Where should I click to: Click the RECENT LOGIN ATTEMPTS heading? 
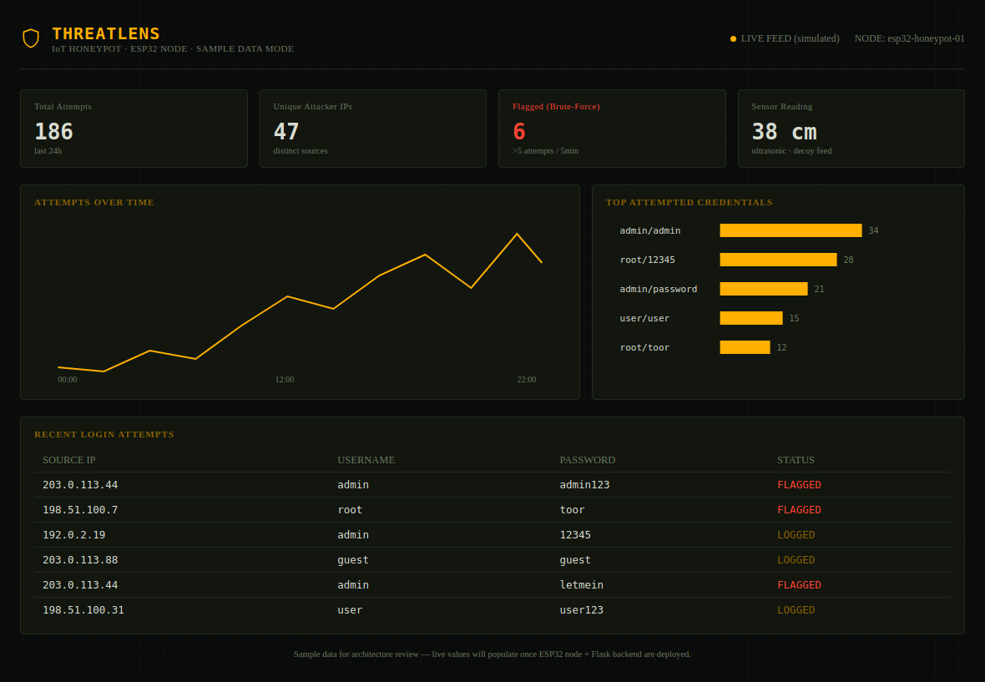tap(104, 435)
